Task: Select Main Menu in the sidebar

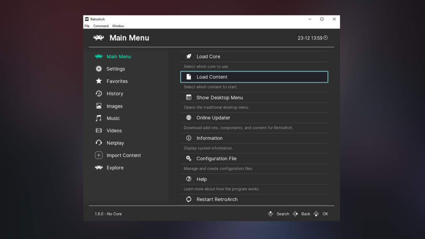Action: [x=119, y=56]
